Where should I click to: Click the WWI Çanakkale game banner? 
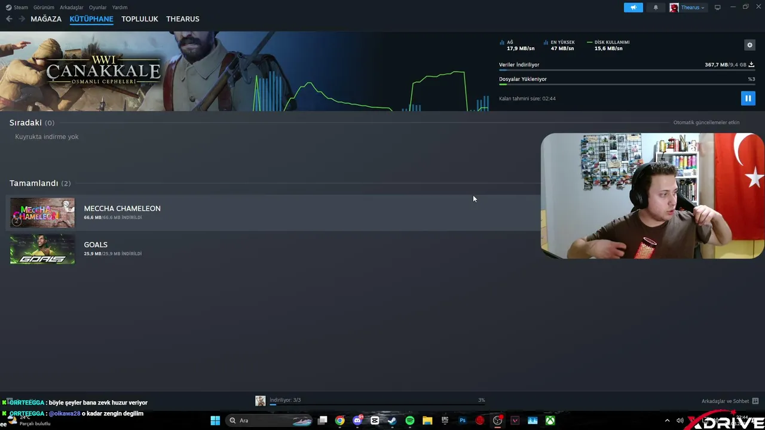tap(103, 71)
